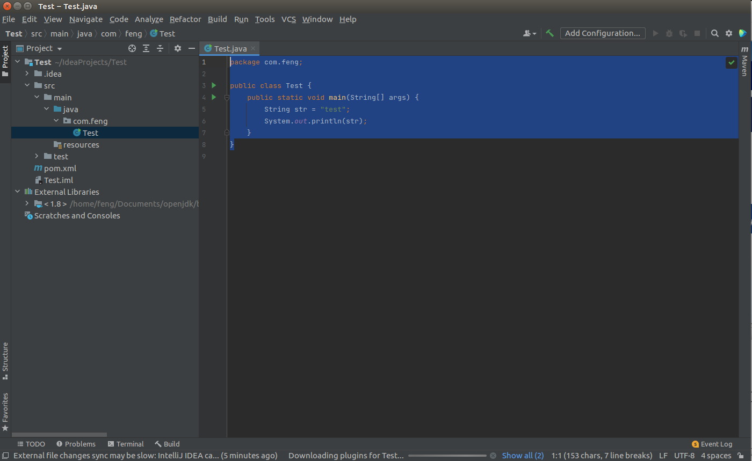
Task: Click the greyed-out Run play icon in toolbar
Action: click(655, 33)
